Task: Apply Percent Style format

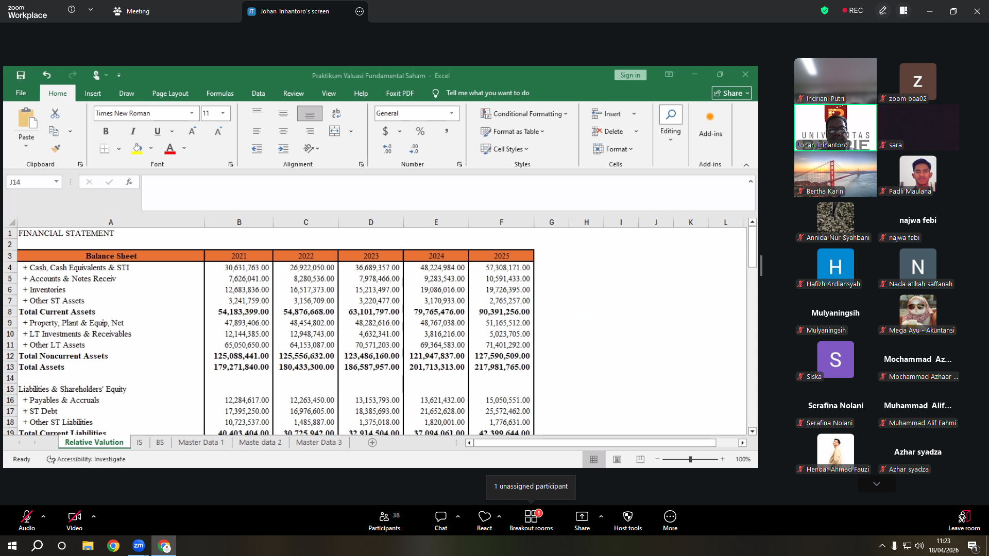Action: click(x=420, y=131)
